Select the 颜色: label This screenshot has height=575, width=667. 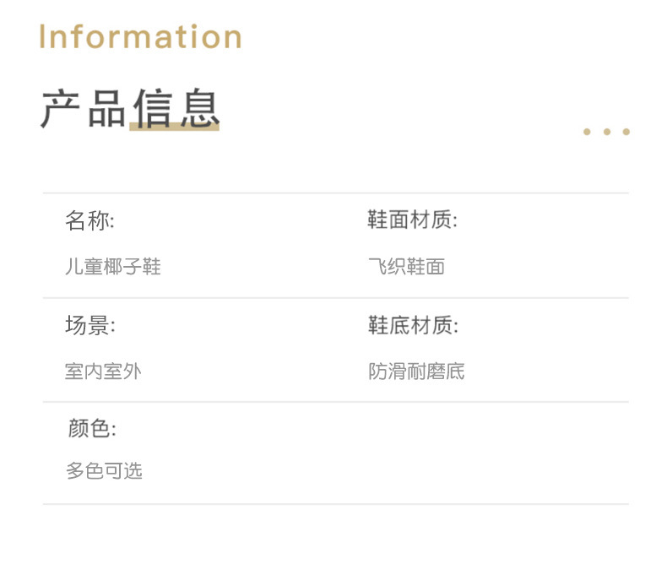point(92,429)
